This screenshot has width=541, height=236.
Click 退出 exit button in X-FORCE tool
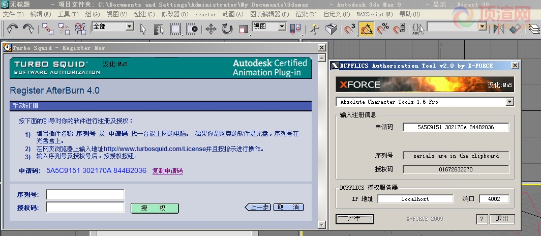pos(502,219)
